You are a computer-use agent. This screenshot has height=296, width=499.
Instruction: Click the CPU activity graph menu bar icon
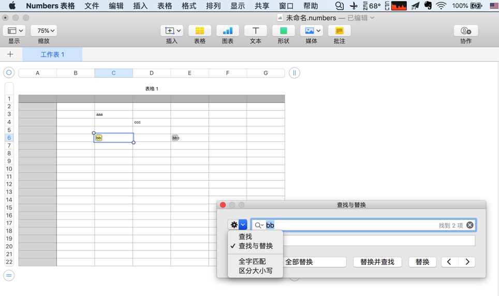[399, 6]
